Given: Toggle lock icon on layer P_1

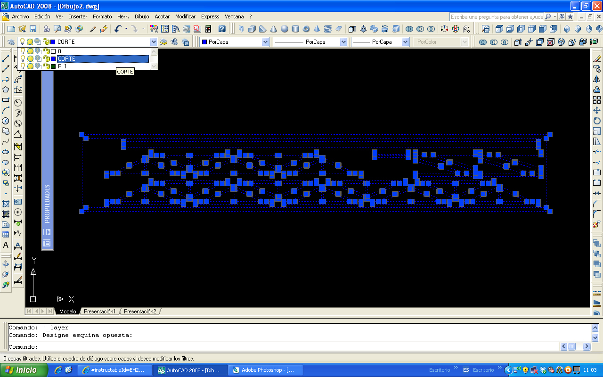Looking at the screenshot, I should pyautogui.click(x=46, y=66).
